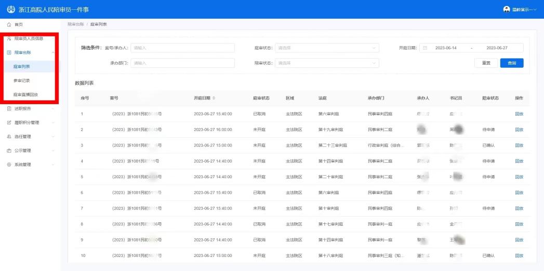Click the 陪审员人员信息 person icon
Image resolution: width=544 pixels, height=271 pixels.
pos(9,38)
